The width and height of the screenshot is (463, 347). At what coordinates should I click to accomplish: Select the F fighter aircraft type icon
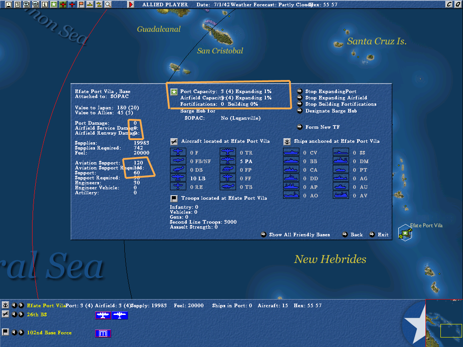pos(178,152)
